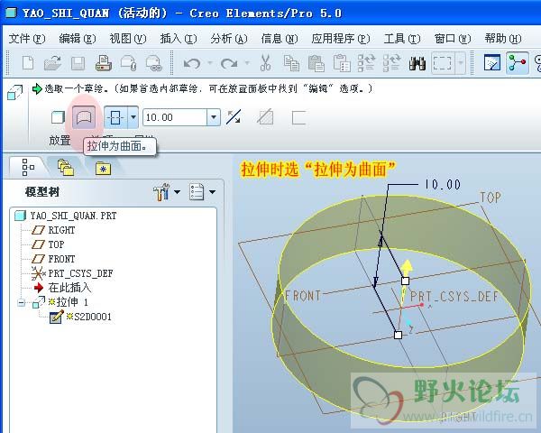Flip the extrude depth direction
This screenshot has height=433, width=541.
[x=234, y=117]
